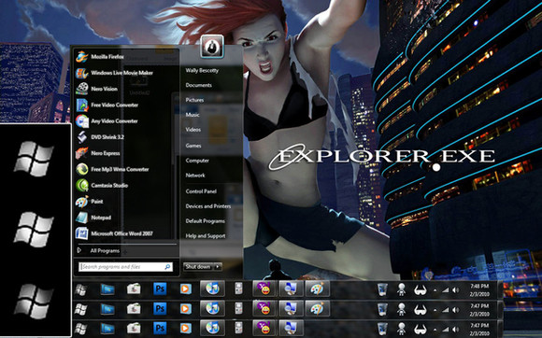Open Nero Vision program icon
Screen dimensions: 542x338
tap(82, 89)
